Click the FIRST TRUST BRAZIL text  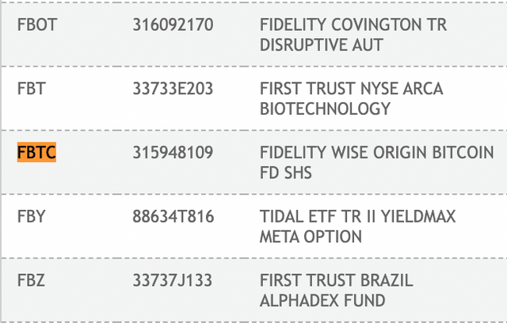(x=337, y=281)
